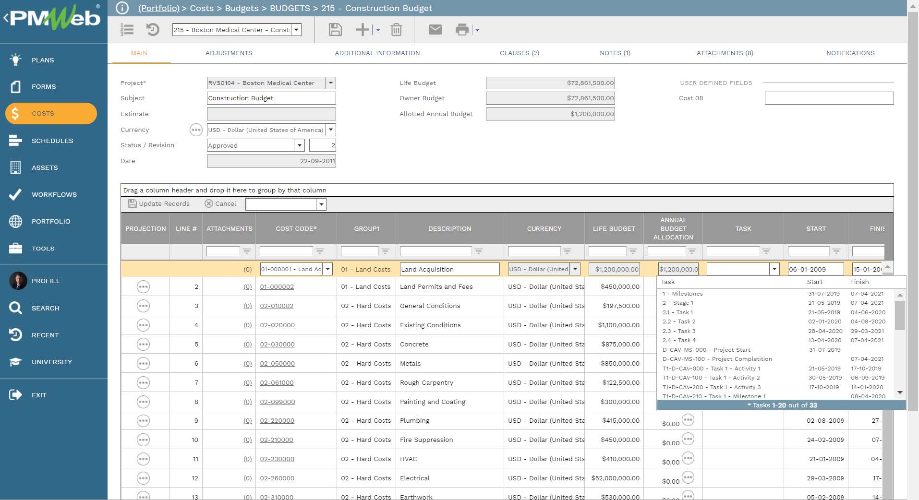Open the Attachments (8) tab

(725, 53)
